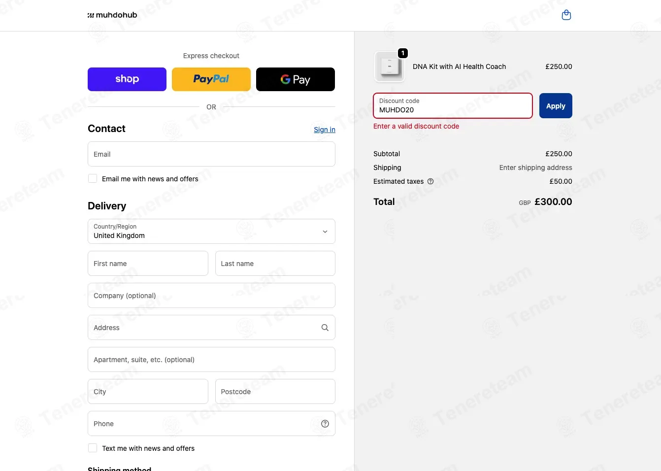The height and width of the screenshot is (471, 661).
Task: Click the 'Enter a valid discount code' error
Action: tap(416, 126)
